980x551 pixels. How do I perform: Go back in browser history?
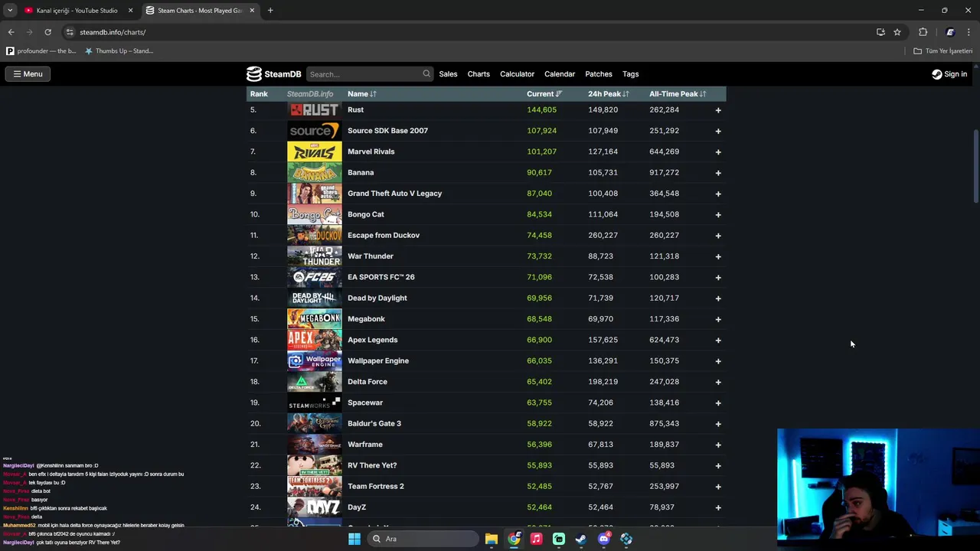point(11,32)
